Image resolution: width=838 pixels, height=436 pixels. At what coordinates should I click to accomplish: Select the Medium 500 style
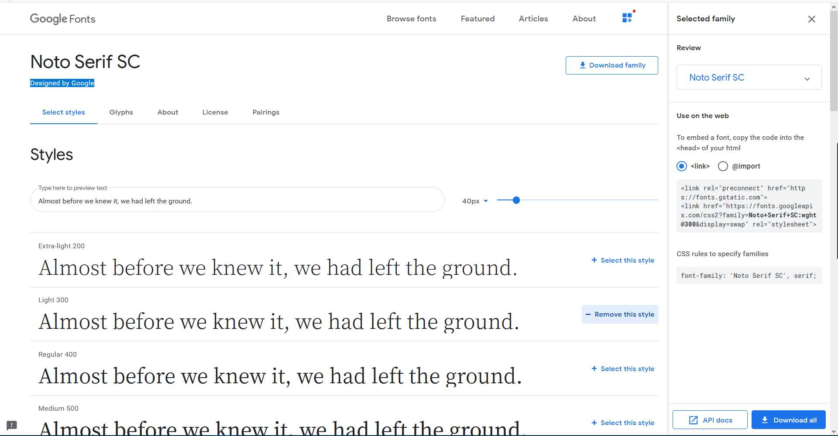coord(623,422)
